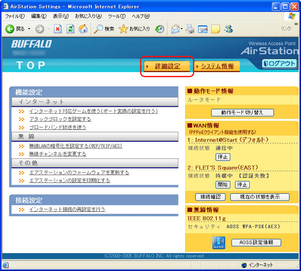Open エアステーションの設定を初期化する link
The image size is (301, 271).
[70, 181]
